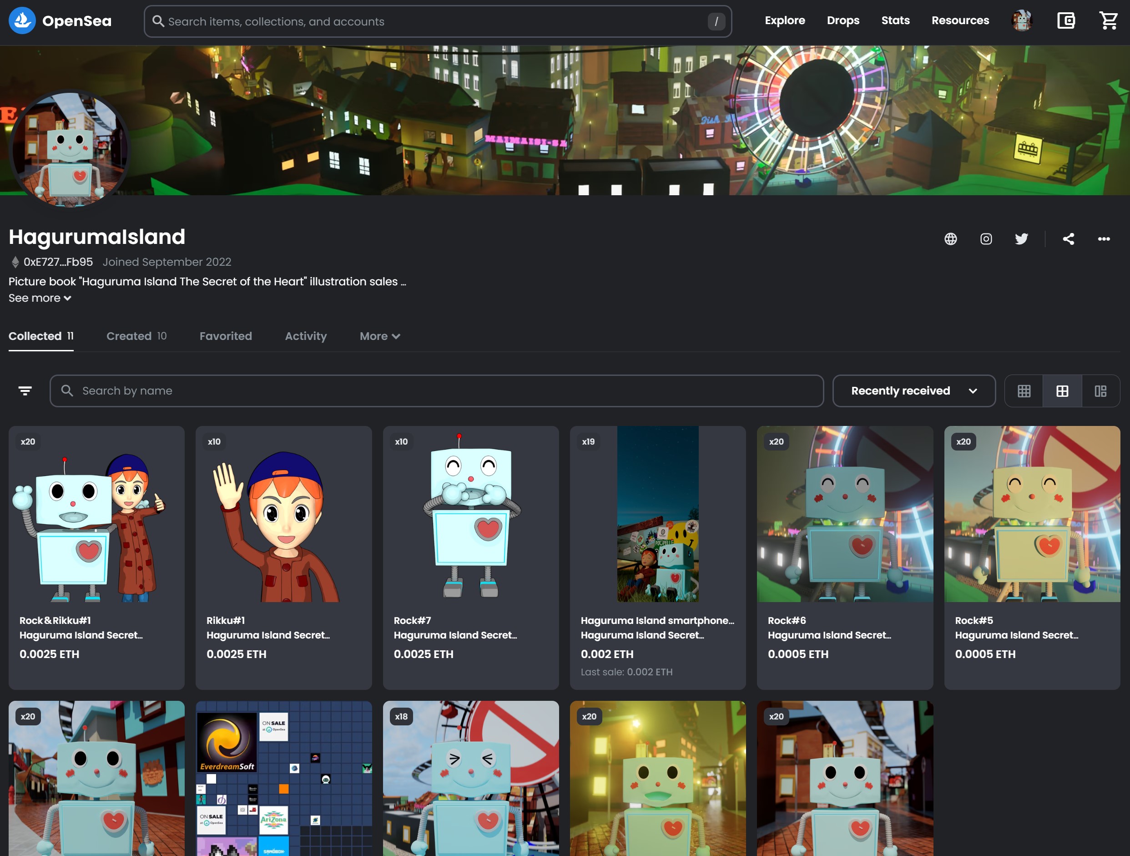This screenshot has width=1130, height=856.
Task: Toggle the filter sidebar icon
Action: pos(25,391)
